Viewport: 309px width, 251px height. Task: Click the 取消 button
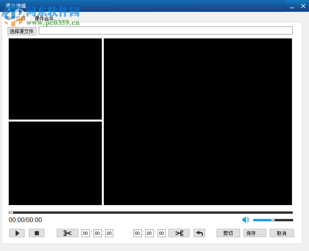(x=282, y=233)
